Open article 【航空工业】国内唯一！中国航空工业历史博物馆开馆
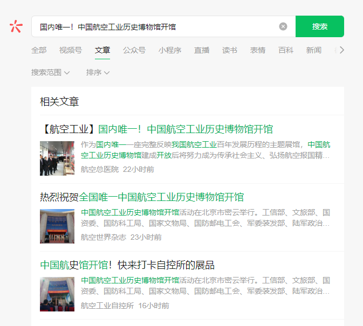The height and width of the screenshot is (326, 363). point(157,129)
